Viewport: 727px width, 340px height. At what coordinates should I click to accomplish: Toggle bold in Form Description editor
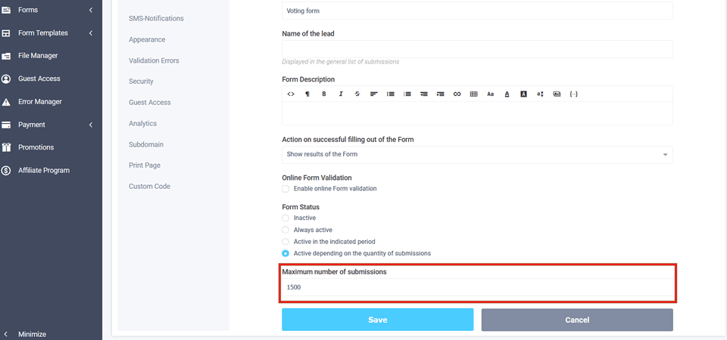[324, 94]
